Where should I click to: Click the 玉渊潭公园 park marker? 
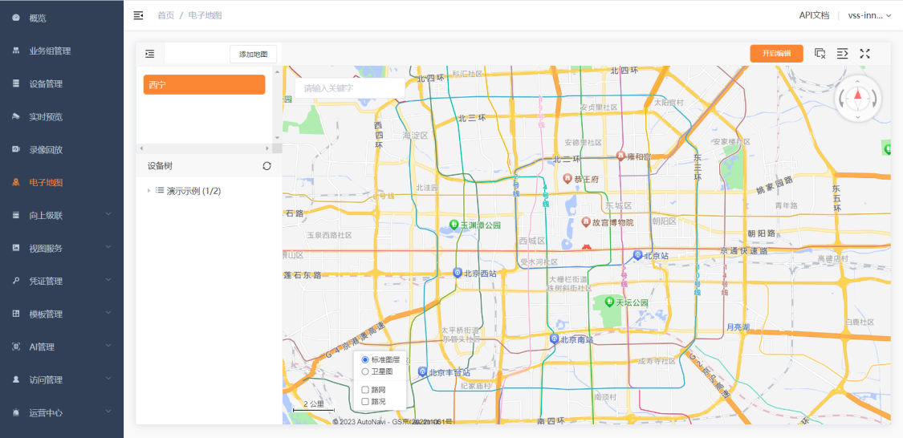coord(454,224)
